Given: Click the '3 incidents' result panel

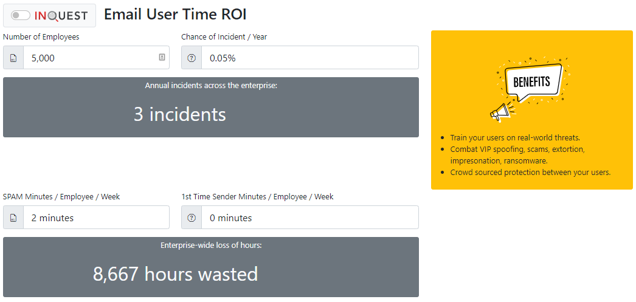Looking at the screenshot, I should (x=211, y=107).
